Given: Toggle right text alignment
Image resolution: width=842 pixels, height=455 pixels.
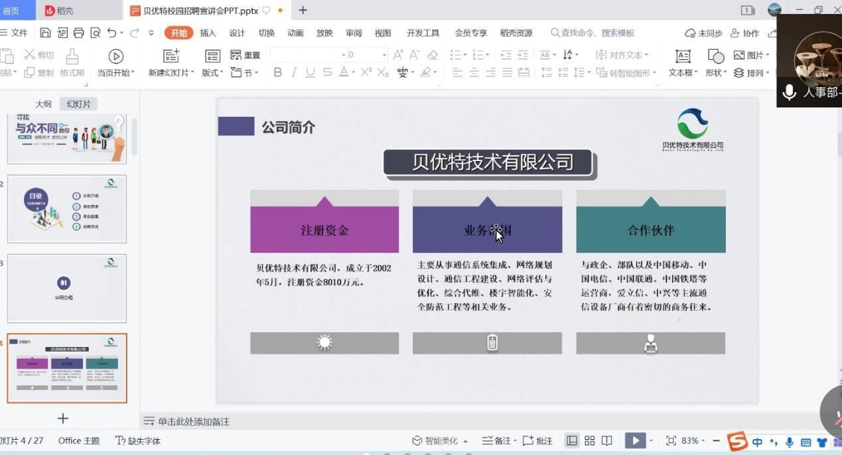Looking at the screenshot, I should [490, 72].
